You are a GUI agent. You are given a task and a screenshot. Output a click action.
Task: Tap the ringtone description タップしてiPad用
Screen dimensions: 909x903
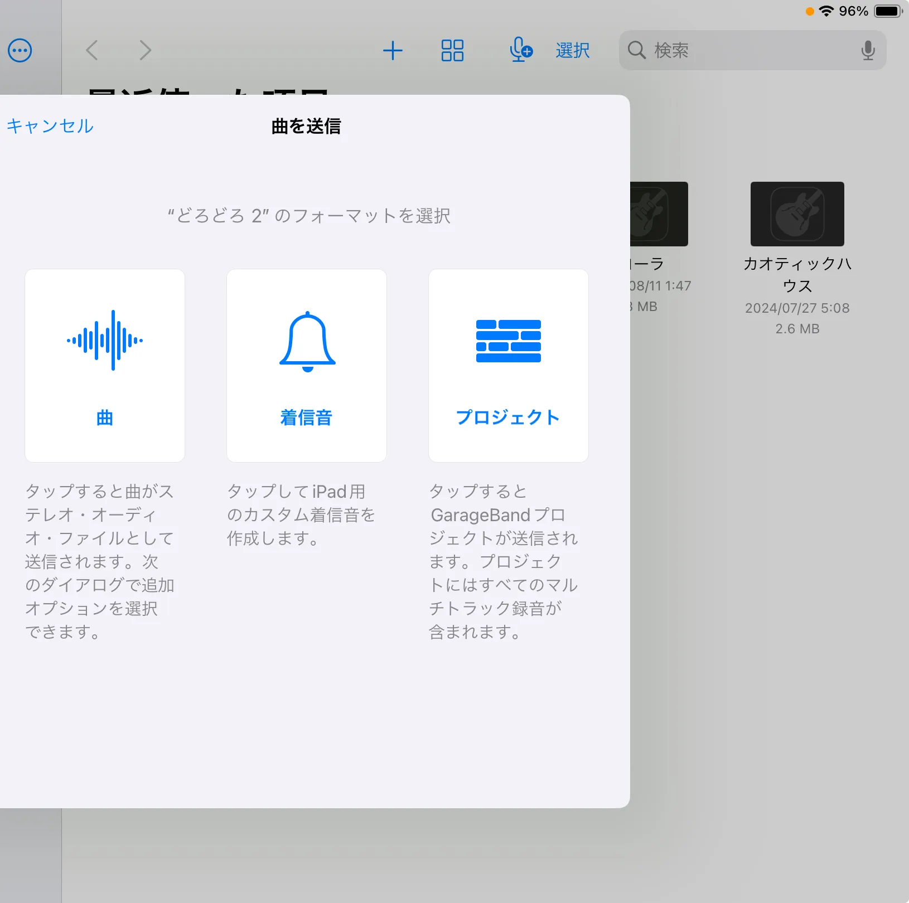point(301,514)
